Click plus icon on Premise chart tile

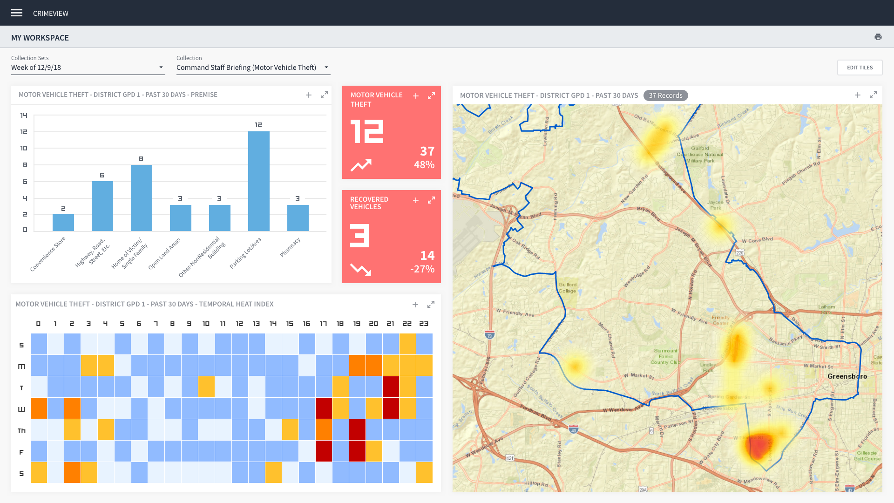[309, 95]
